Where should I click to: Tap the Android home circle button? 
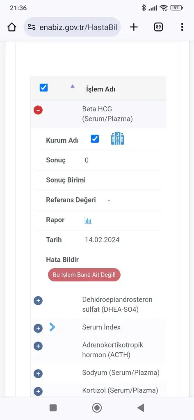(97, 408)
